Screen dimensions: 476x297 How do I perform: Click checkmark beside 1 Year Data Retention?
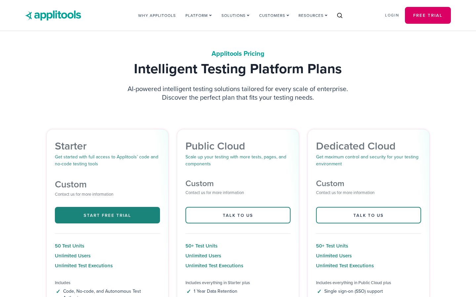(x=189, y=291)
